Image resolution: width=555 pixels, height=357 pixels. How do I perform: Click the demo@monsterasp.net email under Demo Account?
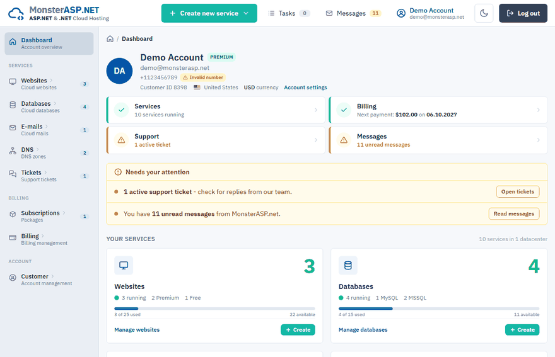tap(175, 68)
